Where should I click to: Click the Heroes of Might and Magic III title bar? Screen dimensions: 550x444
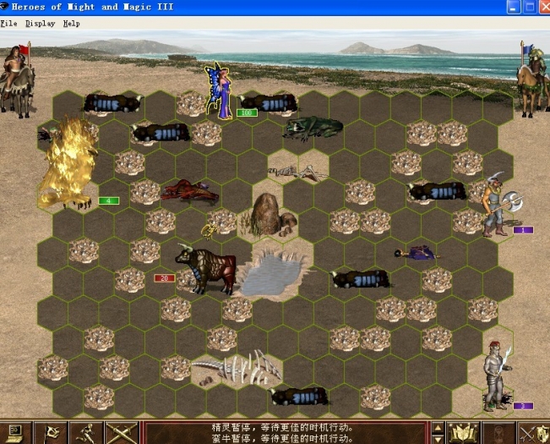(253, 7)
